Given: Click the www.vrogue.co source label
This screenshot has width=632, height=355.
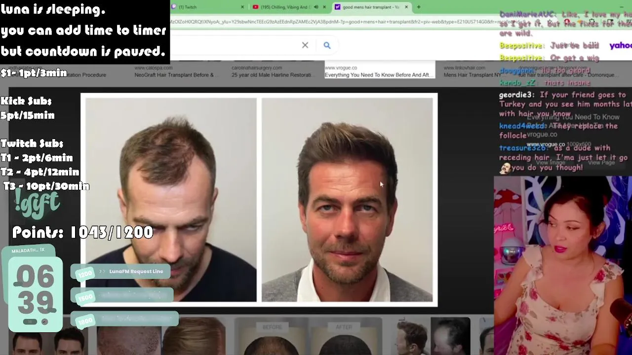Looking at the screenshot, I should [341, 68].
